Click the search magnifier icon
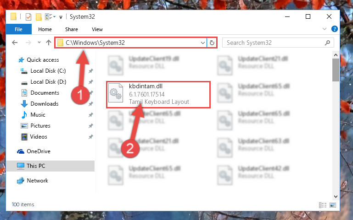Viewport: 353px width, 220px height. [x=327, y=43]
